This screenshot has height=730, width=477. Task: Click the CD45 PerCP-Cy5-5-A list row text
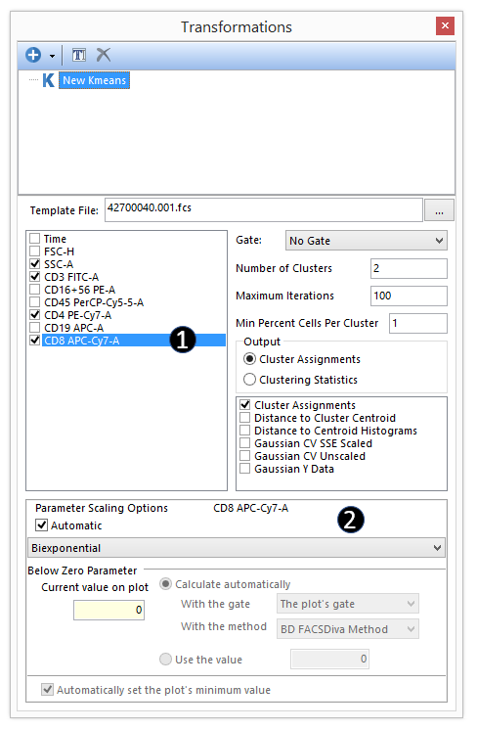tap(94, 302)
